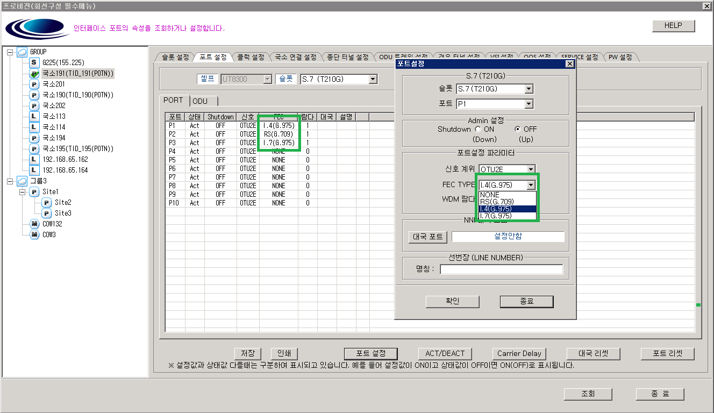Click the S icon beside G225(155.225)

tap(34, 62)
